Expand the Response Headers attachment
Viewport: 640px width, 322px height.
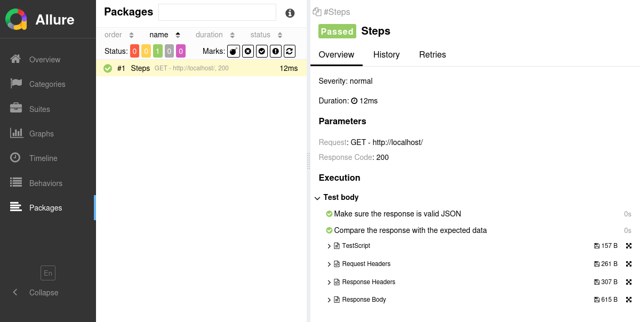(x=329, y=282)
